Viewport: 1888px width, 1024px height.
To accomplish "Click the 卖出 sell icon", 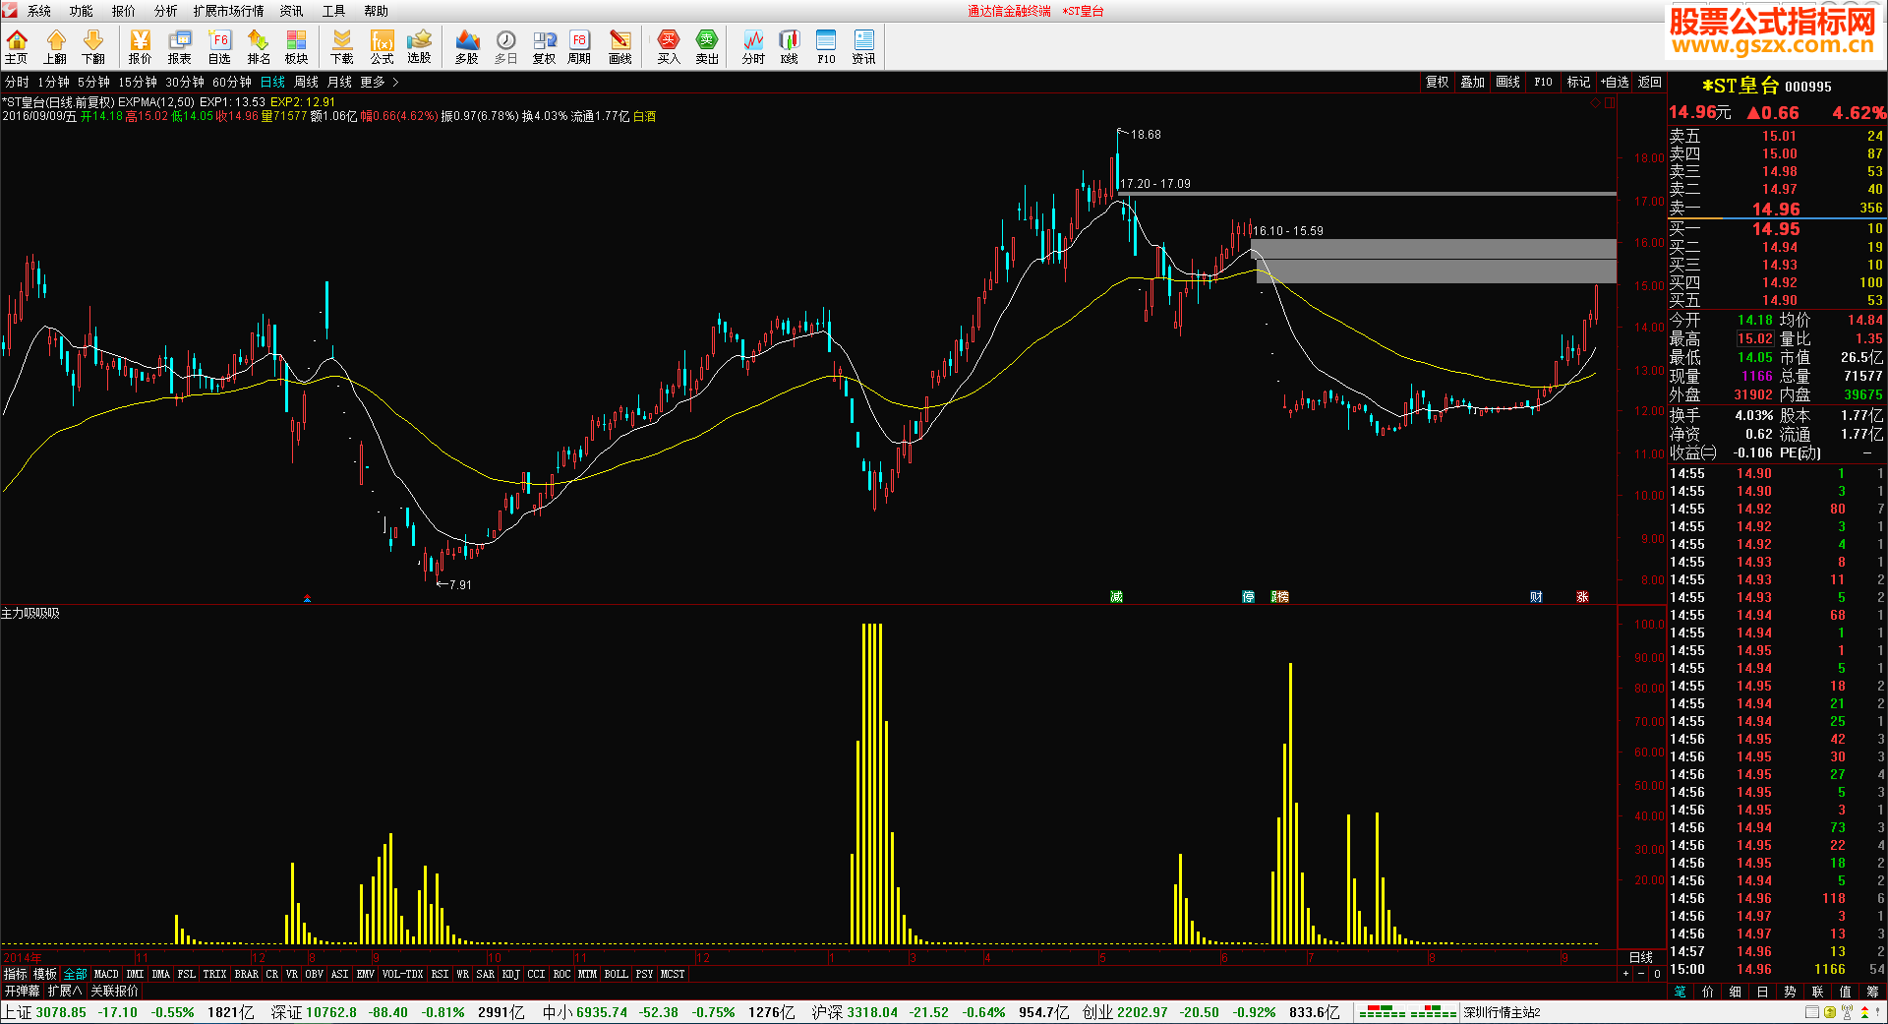I will [x=707, y=46].
